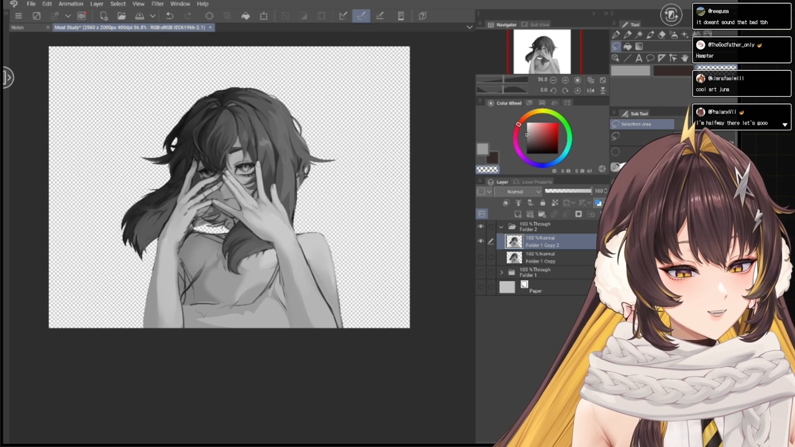Toggle Snap to Ruler in the command bar
Image resolution: width=795 pixels, height=447 pixels.
click(x=343, y=16)
